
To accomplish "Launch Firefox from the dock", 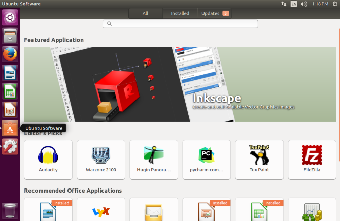I will (10, 54).
